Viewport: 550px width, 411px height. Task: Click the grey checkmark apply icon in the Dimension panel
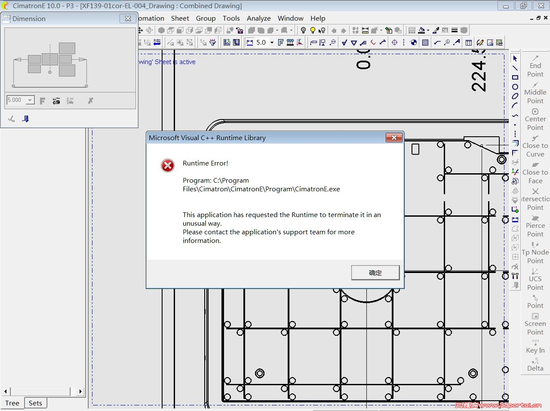12,119
